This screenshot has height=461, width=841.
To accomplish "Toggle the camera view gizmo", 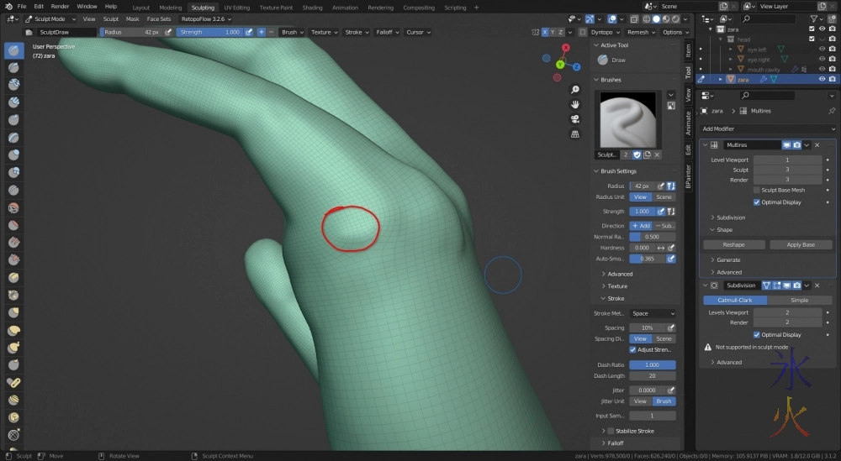I will click(x=575, y=118).
